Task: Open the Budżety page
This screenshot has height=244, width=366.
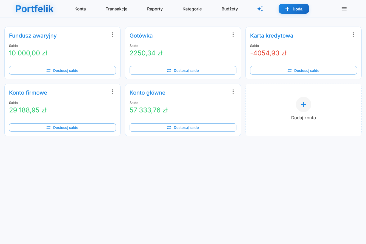Action: pyautogui.click(x=230, y=9)
